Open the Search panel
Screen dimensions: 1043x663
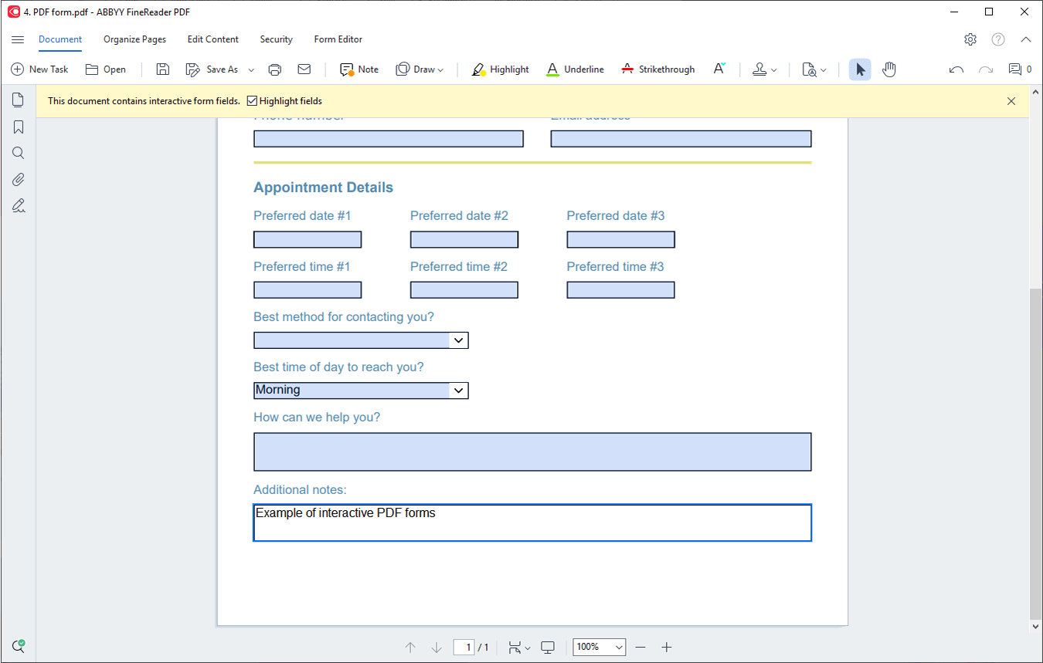18,152
